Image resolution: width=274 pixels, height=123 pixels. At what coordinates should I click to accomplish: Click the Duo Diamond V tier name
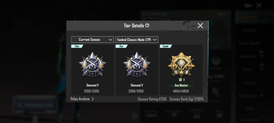(x=137, y=85)
